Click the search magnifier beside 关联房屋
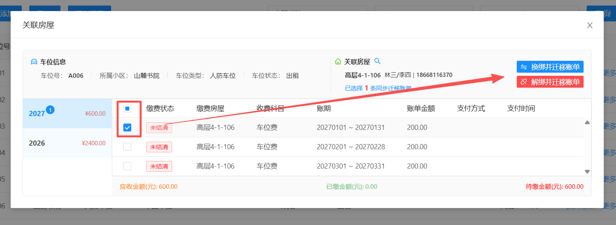Image resolution: width=616 pixels, height=225 pixels. 377,61
